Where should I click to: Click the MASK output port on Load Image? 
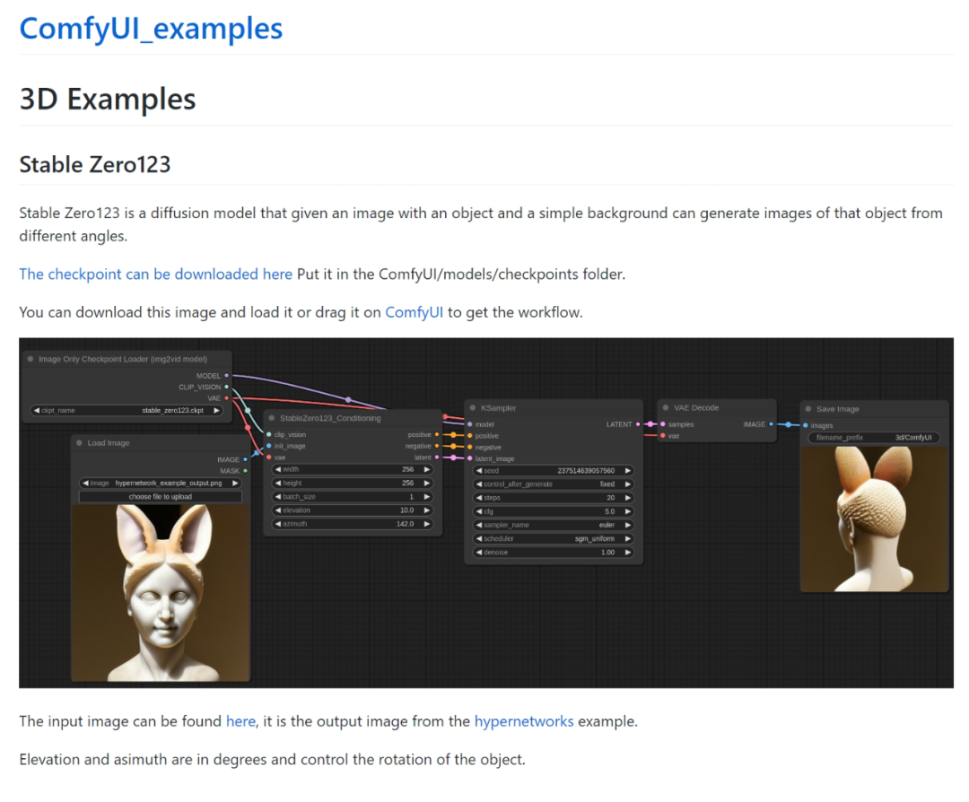coord(245,471)
